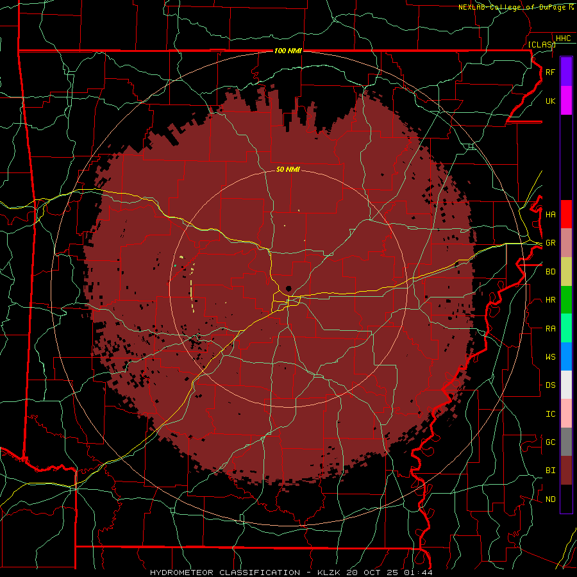Click the Hydrometeor Classification KLZK title text
The height and width of the screenshot is (577, 577).
(291, 573)
